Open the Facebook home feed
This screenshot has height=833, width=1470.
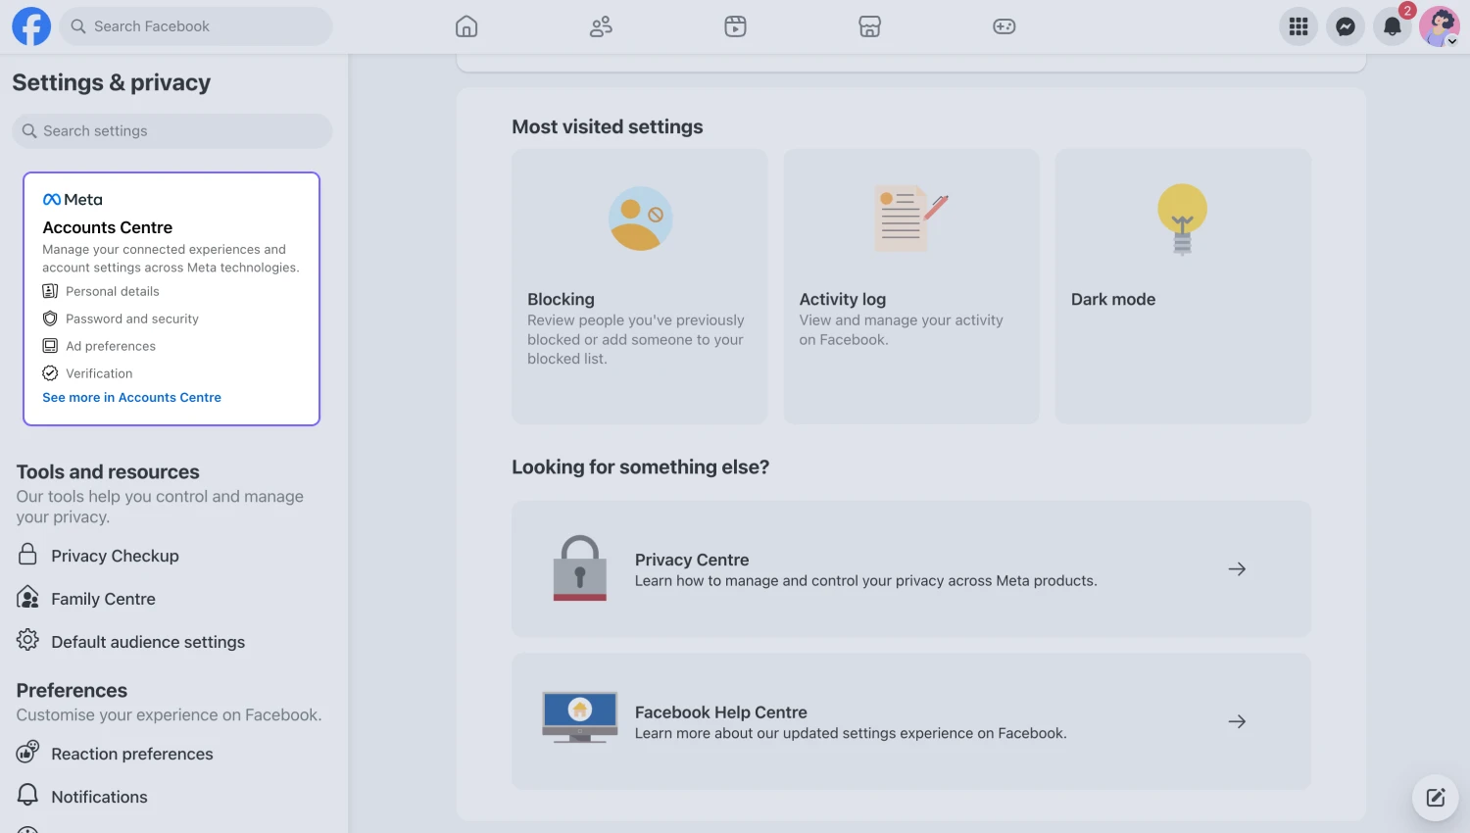tap(466, 26)
